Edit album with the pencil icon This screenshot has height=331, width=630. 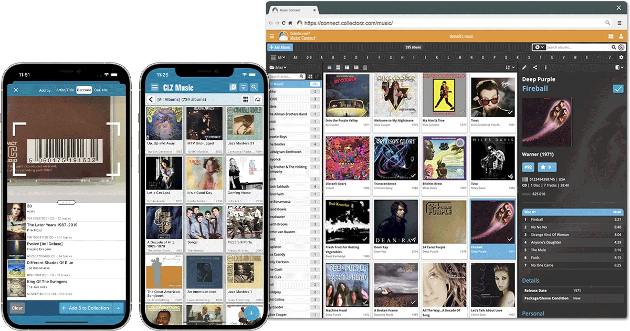(x=524, y=67)
